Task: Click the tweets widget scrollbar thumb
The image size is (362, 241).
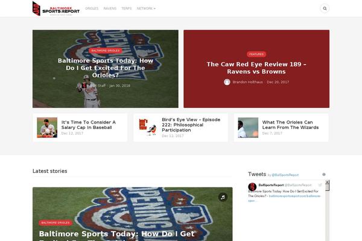Action: point(327,187)
